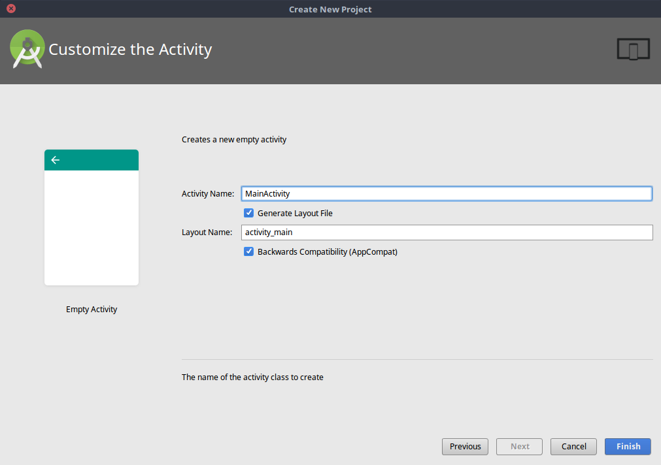Select the Empty Activity preview thumbnail
The width and height of the screenshot is (661, 465).
tap(92, 217)
